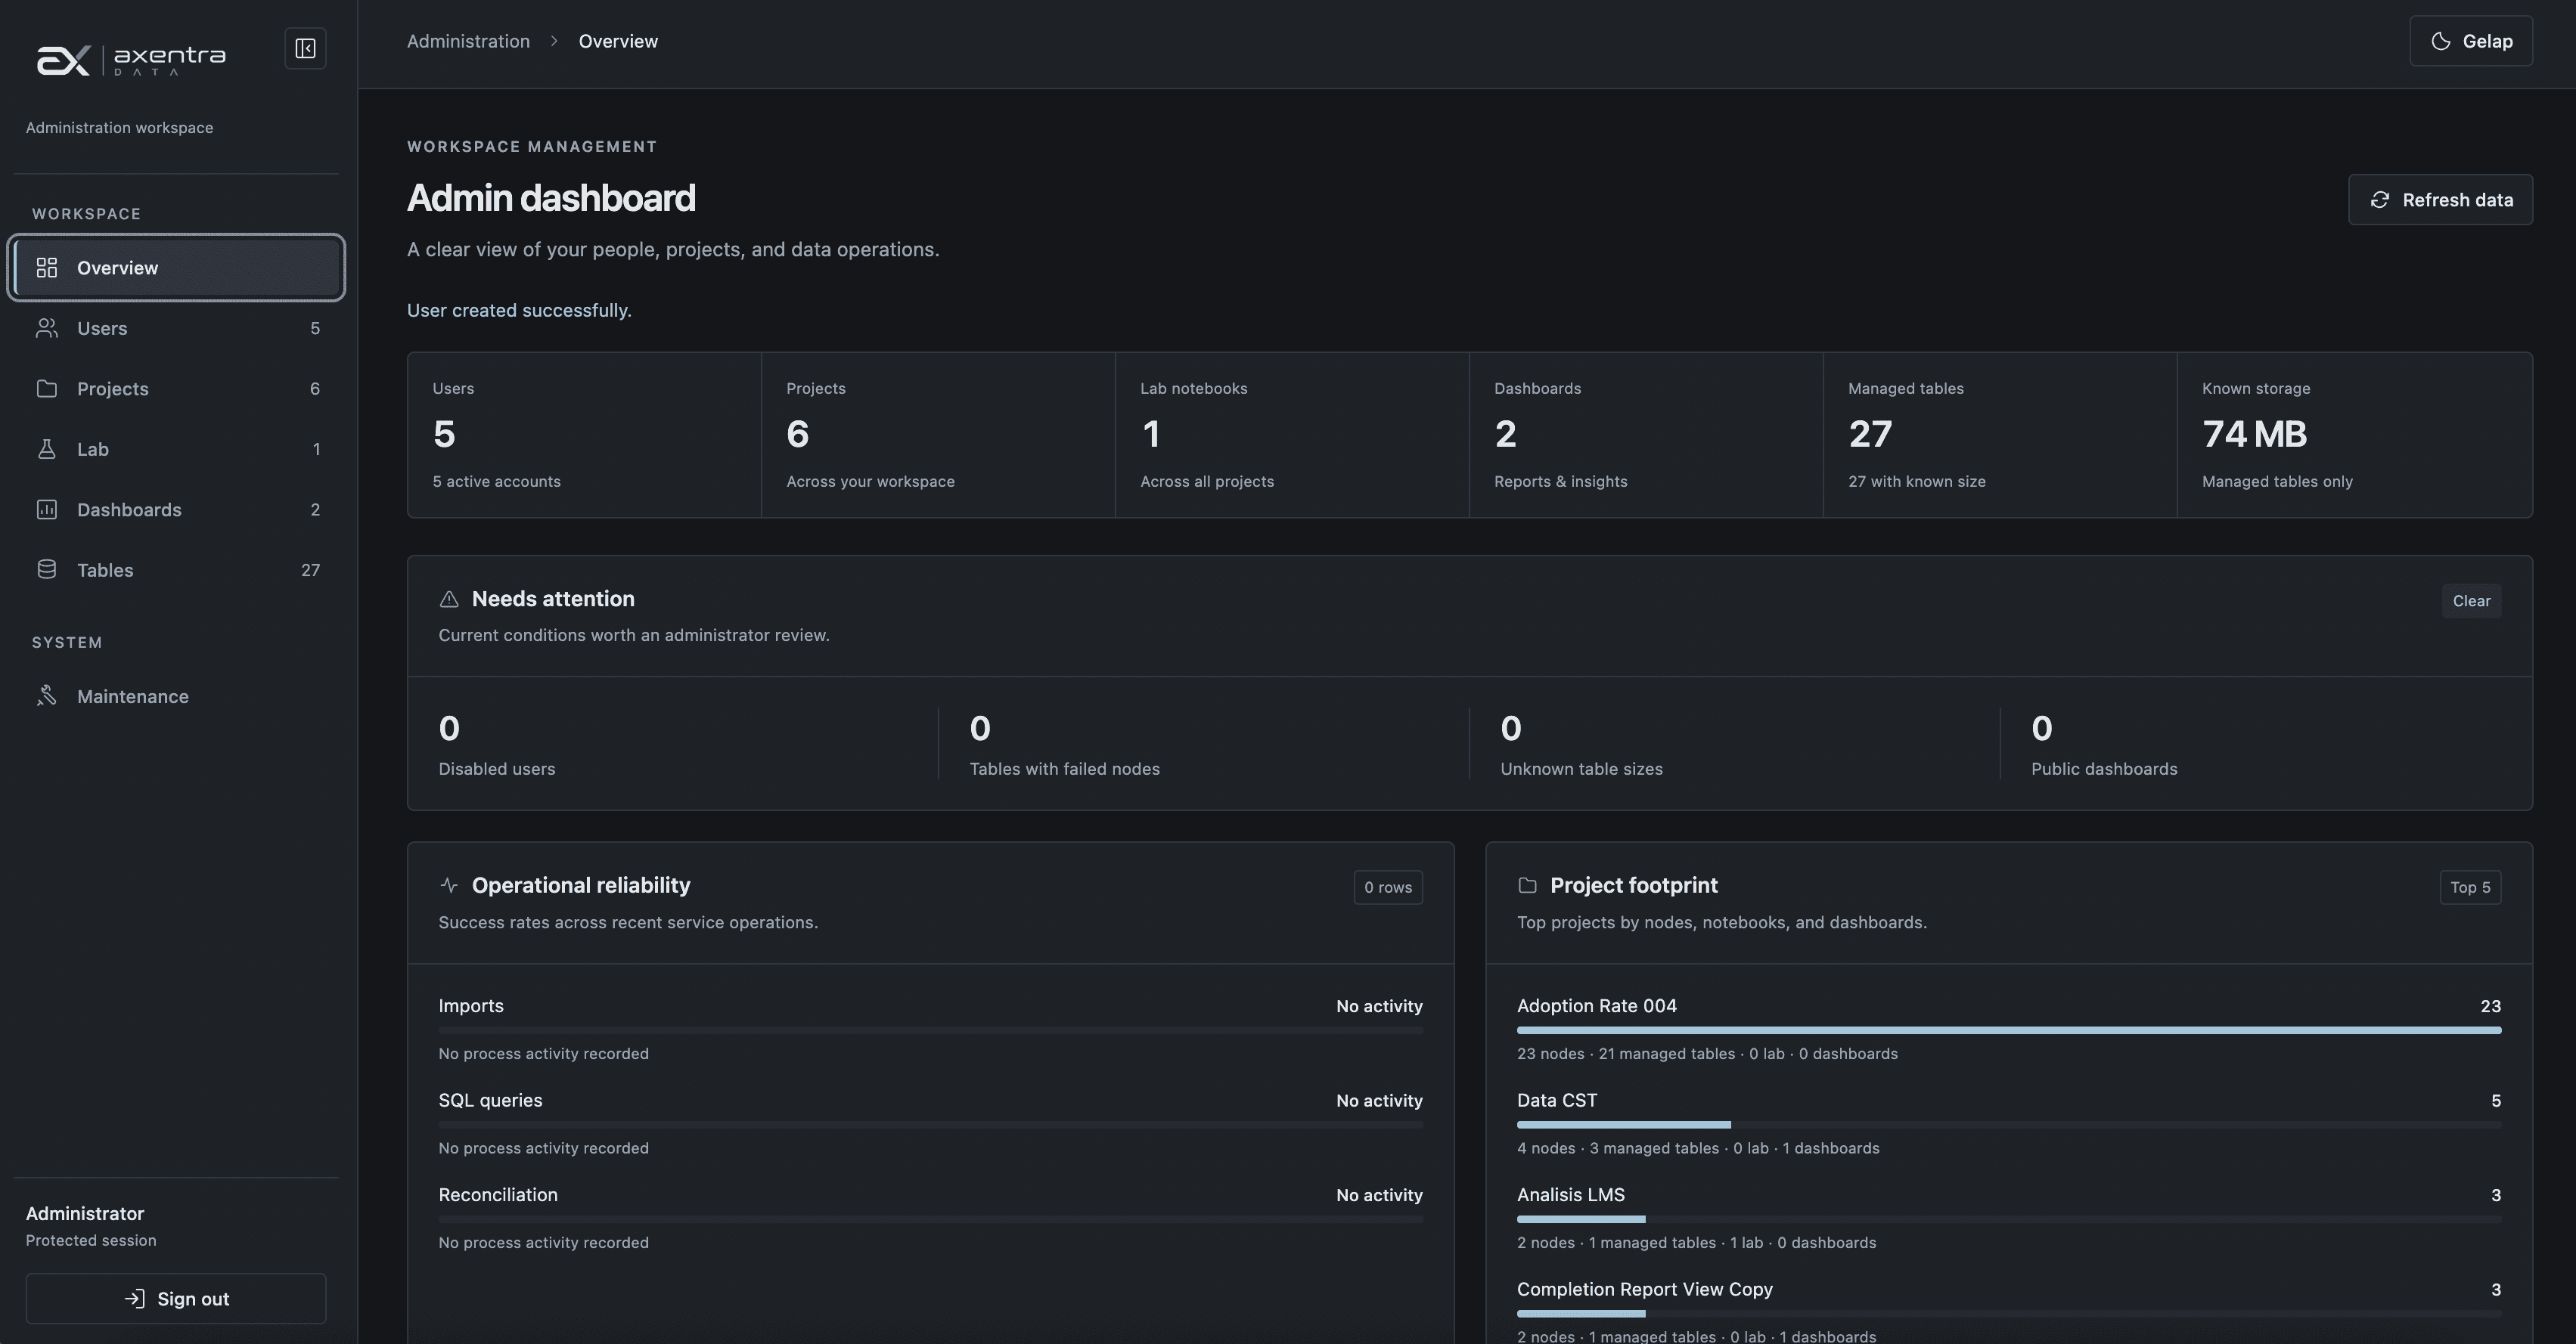Click the Refresh data button

click(2440, 200)
